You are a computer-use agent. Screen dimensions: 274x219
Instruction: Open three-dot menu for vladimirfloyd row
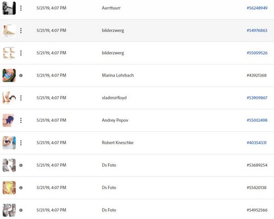[x=21, y=98]
